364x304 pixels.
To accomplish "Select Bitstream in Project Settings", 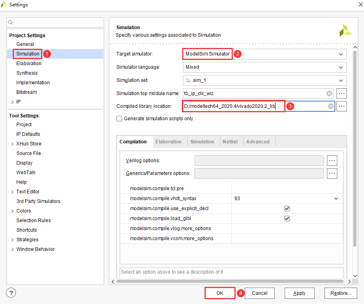I will pos(26,92).
